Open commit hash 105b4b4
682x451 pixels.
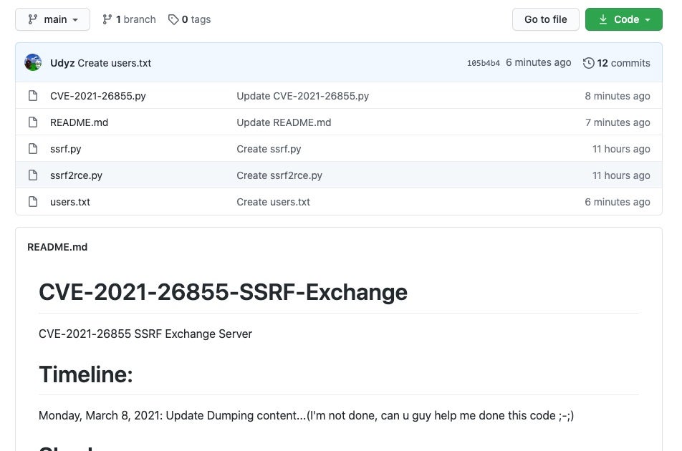click(x=483, y=63)
